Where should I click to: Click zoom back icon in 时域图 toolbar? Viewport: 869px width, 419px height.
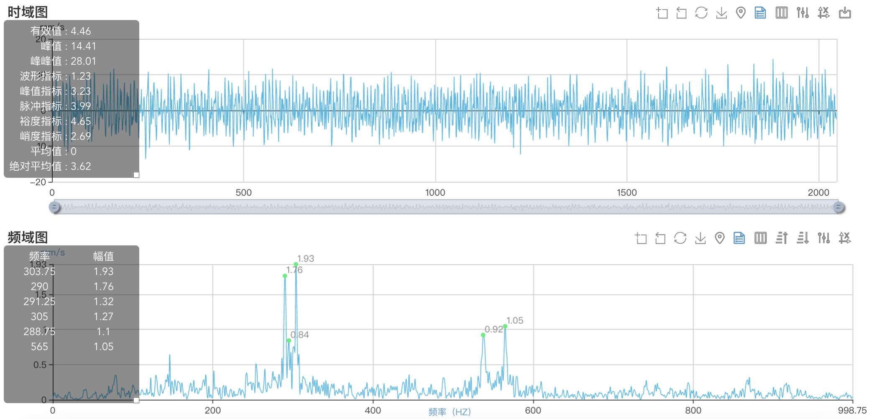point(681,13)
